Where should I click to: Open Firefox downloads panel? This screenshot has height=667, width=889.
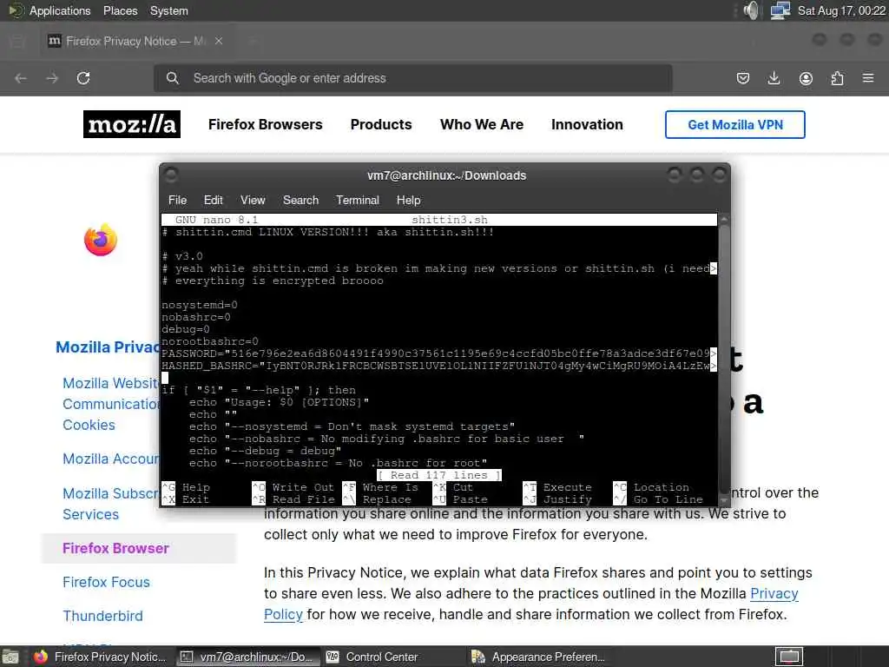774,78
